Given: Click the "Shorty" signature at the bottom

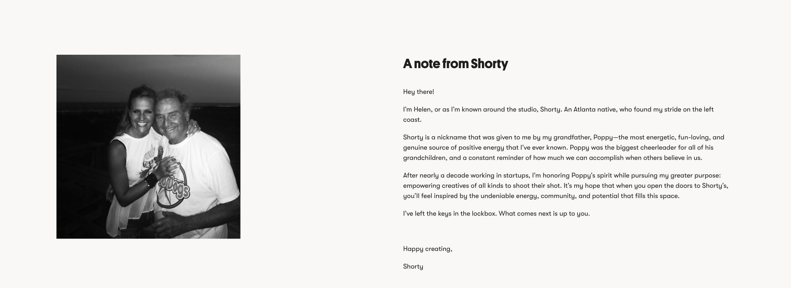Looking at the screenshot, I should click(x=413, y=266).
